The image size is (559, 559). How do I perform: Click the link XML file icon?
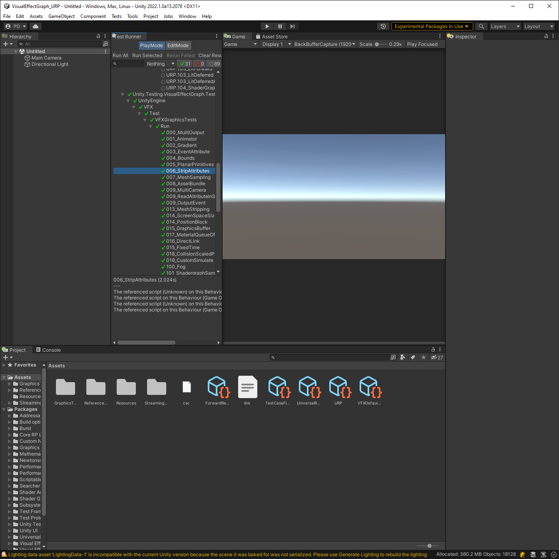(247, 387)
